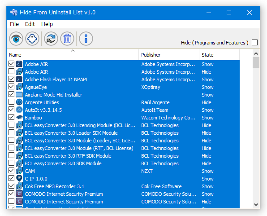Sort by the Publisher column header

click(169, 55)
